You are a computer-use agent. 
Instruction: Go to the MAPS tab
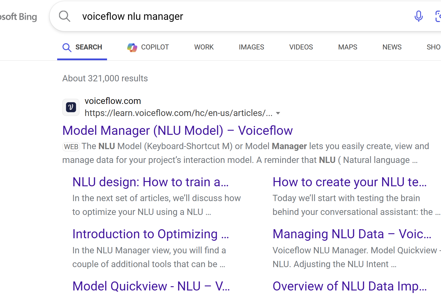(348, 47)
